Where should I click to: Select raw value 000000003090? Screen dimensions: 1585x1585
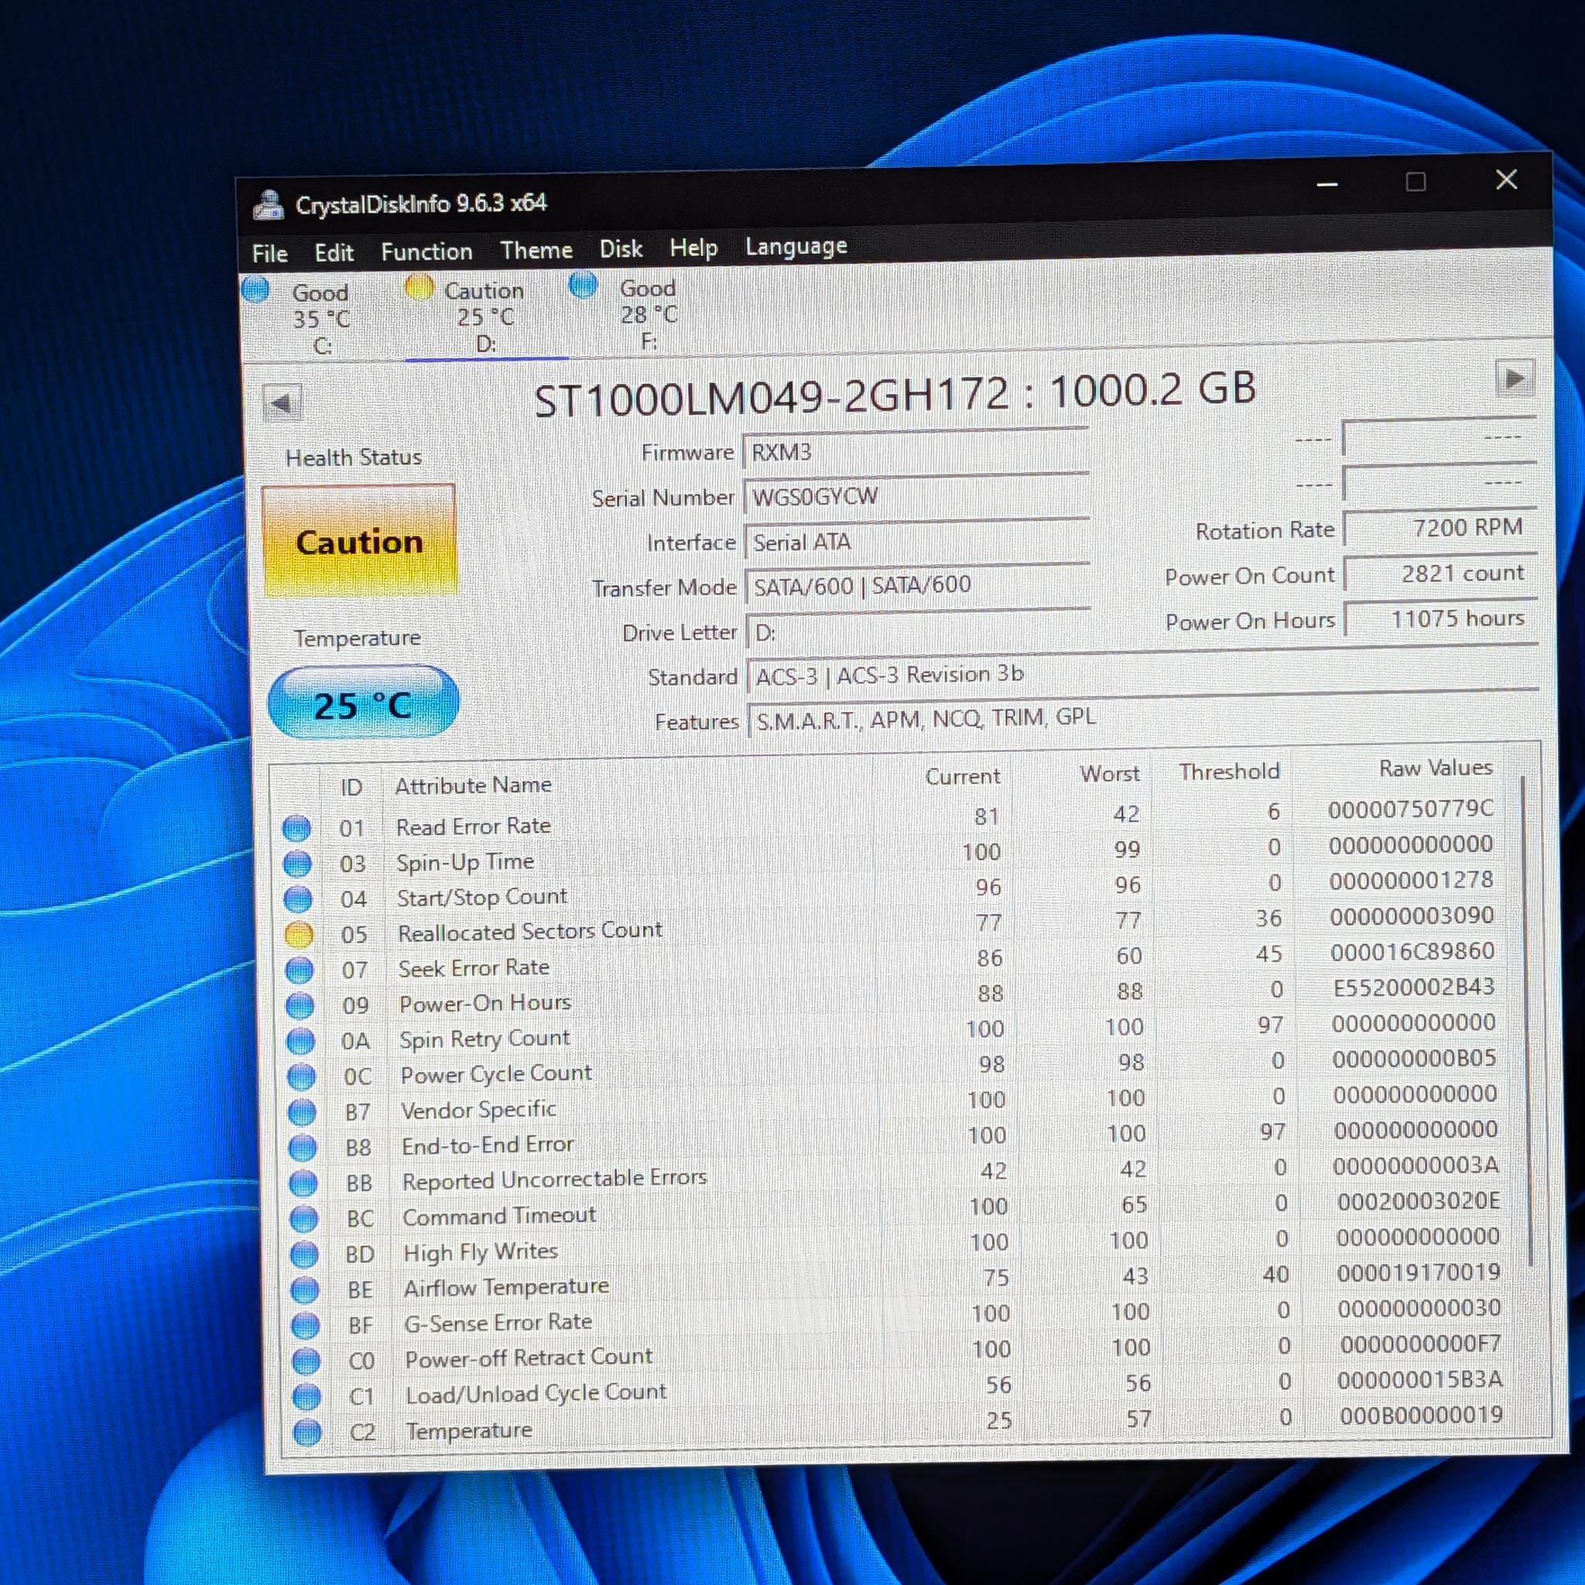(1412, 916)
